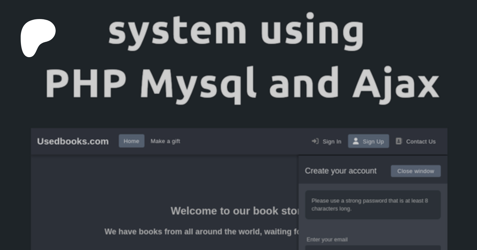This screenshot has height=250, width=477.
Task: Click the Sign In arrow icon
Action: [315, 141]
